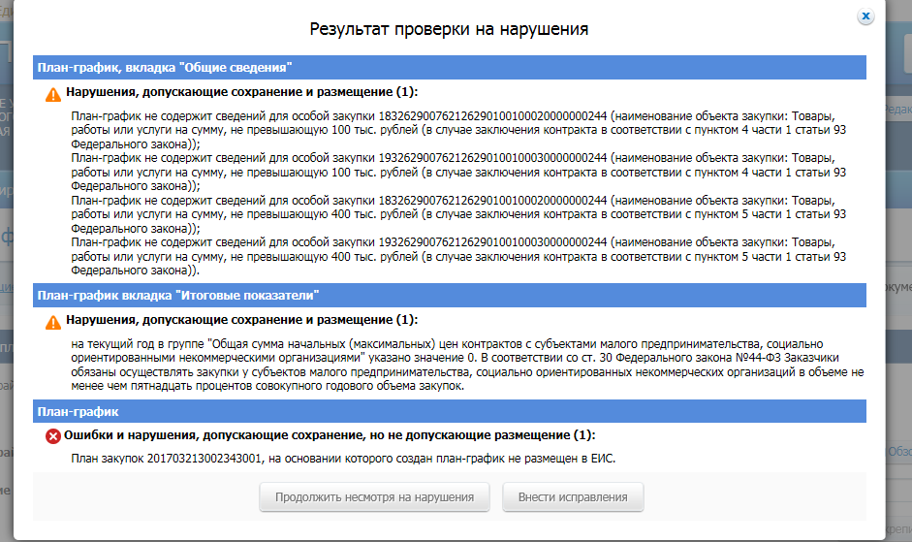Click the red error cross icon
Viewport: 912px width, 542px height.
click(x=53, y=436)
